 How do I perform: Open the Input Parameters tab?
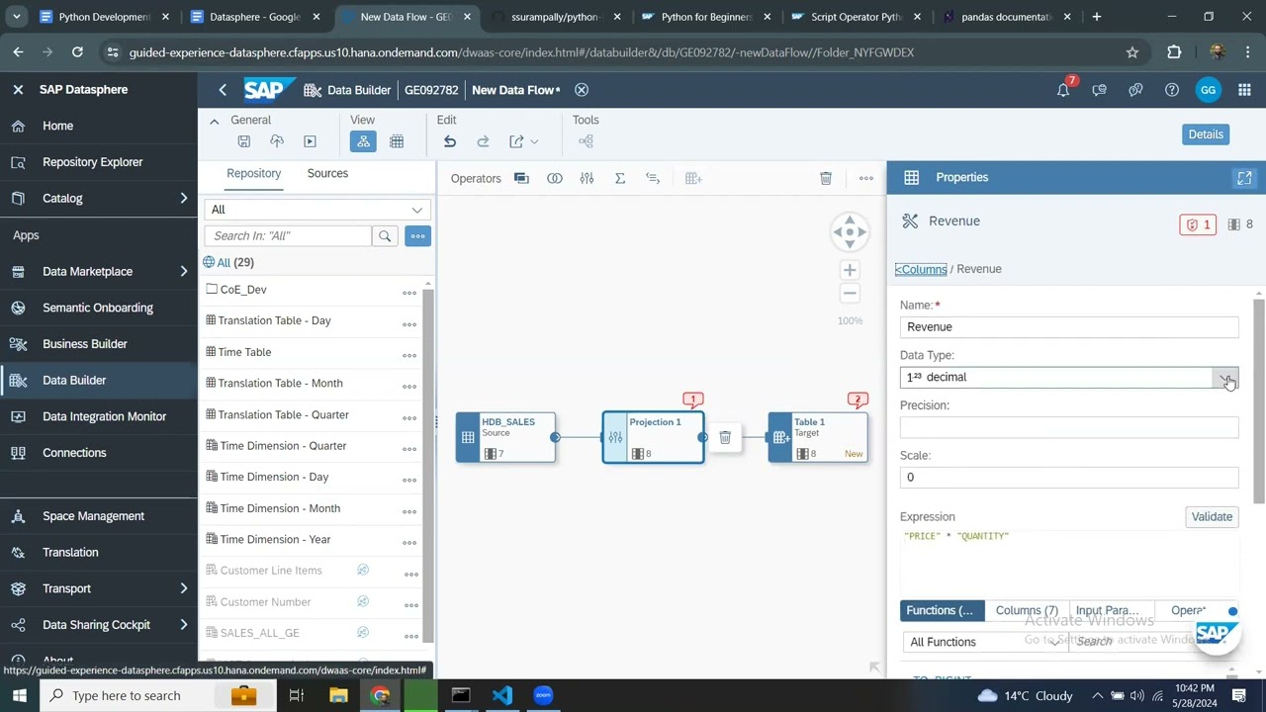[1108, 611]
